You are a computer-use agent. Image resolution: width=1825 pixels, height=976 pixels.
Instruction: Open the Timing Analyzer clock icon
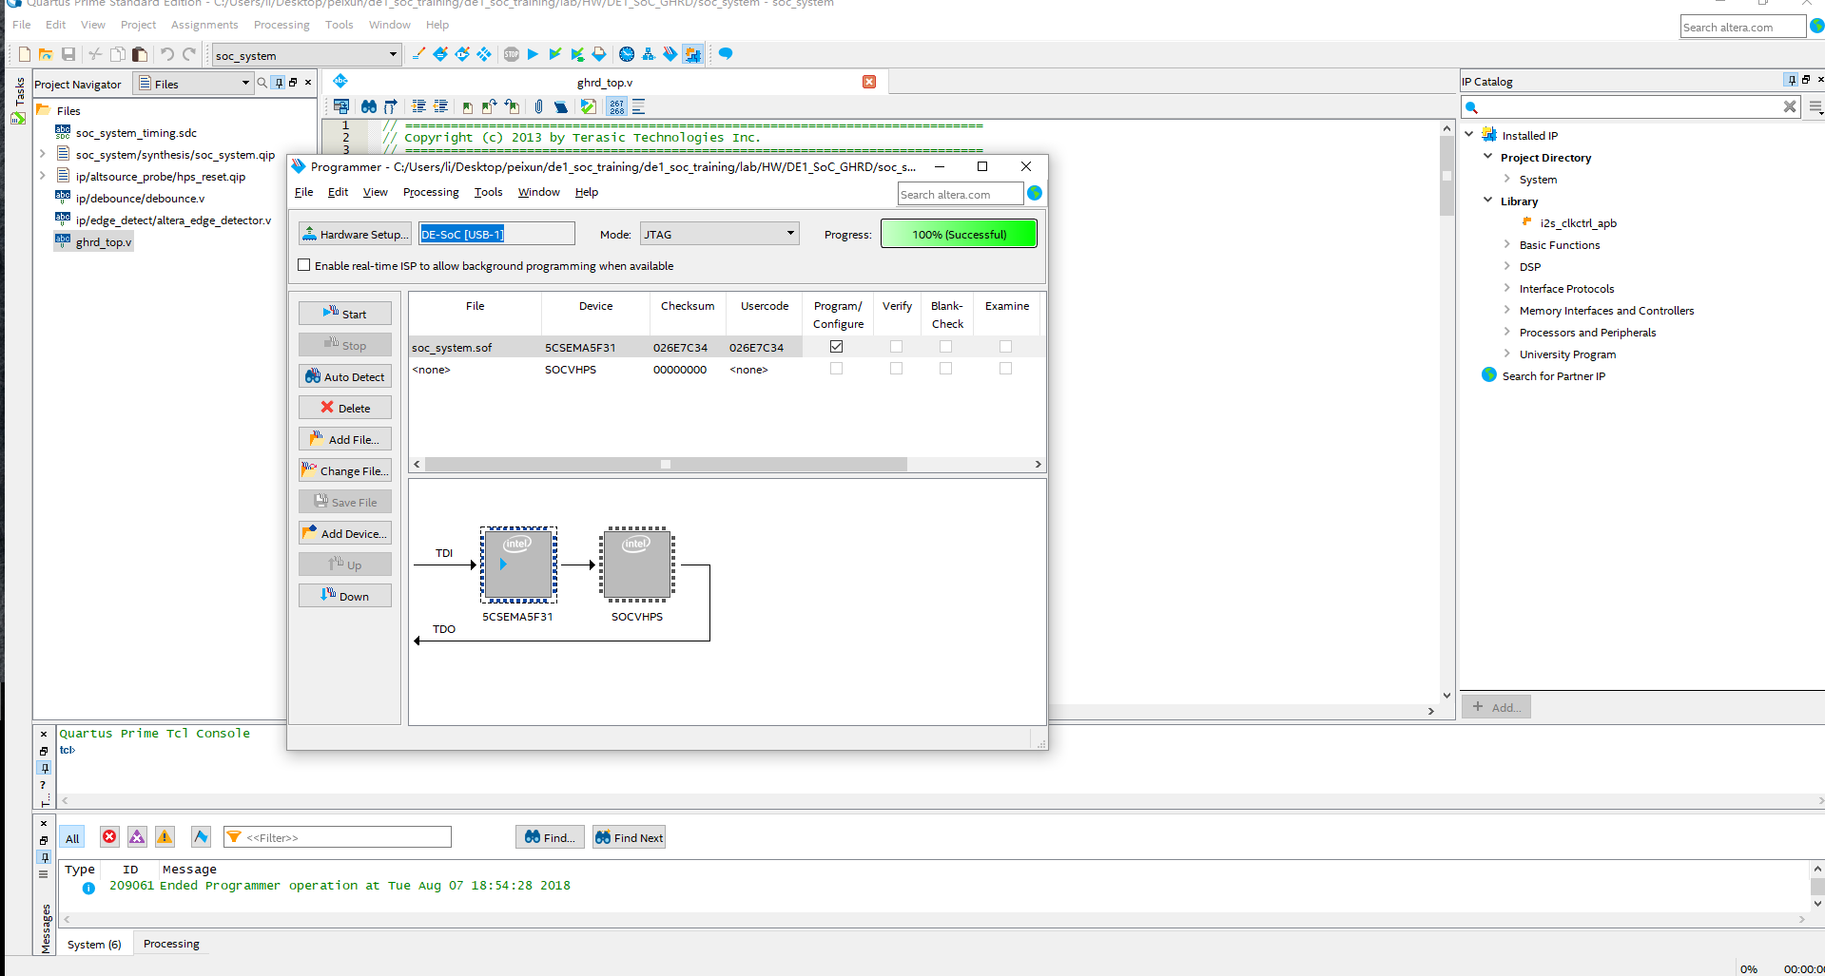[627, 54]
